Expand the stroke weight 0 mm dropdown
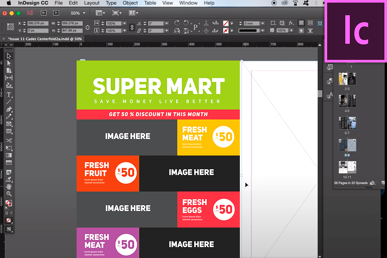This screenshot has height=258, width=387. (262, 23)
